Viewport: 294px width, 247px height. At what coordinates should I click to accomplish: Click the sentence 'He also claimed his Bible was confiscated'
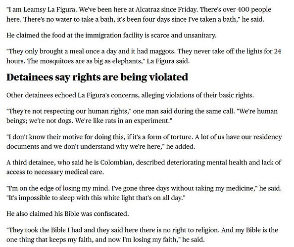coord(67,214)
